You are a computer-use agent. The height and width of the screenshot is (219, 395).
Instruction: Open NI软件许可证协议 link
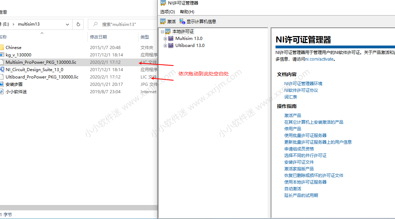[301, 90]
